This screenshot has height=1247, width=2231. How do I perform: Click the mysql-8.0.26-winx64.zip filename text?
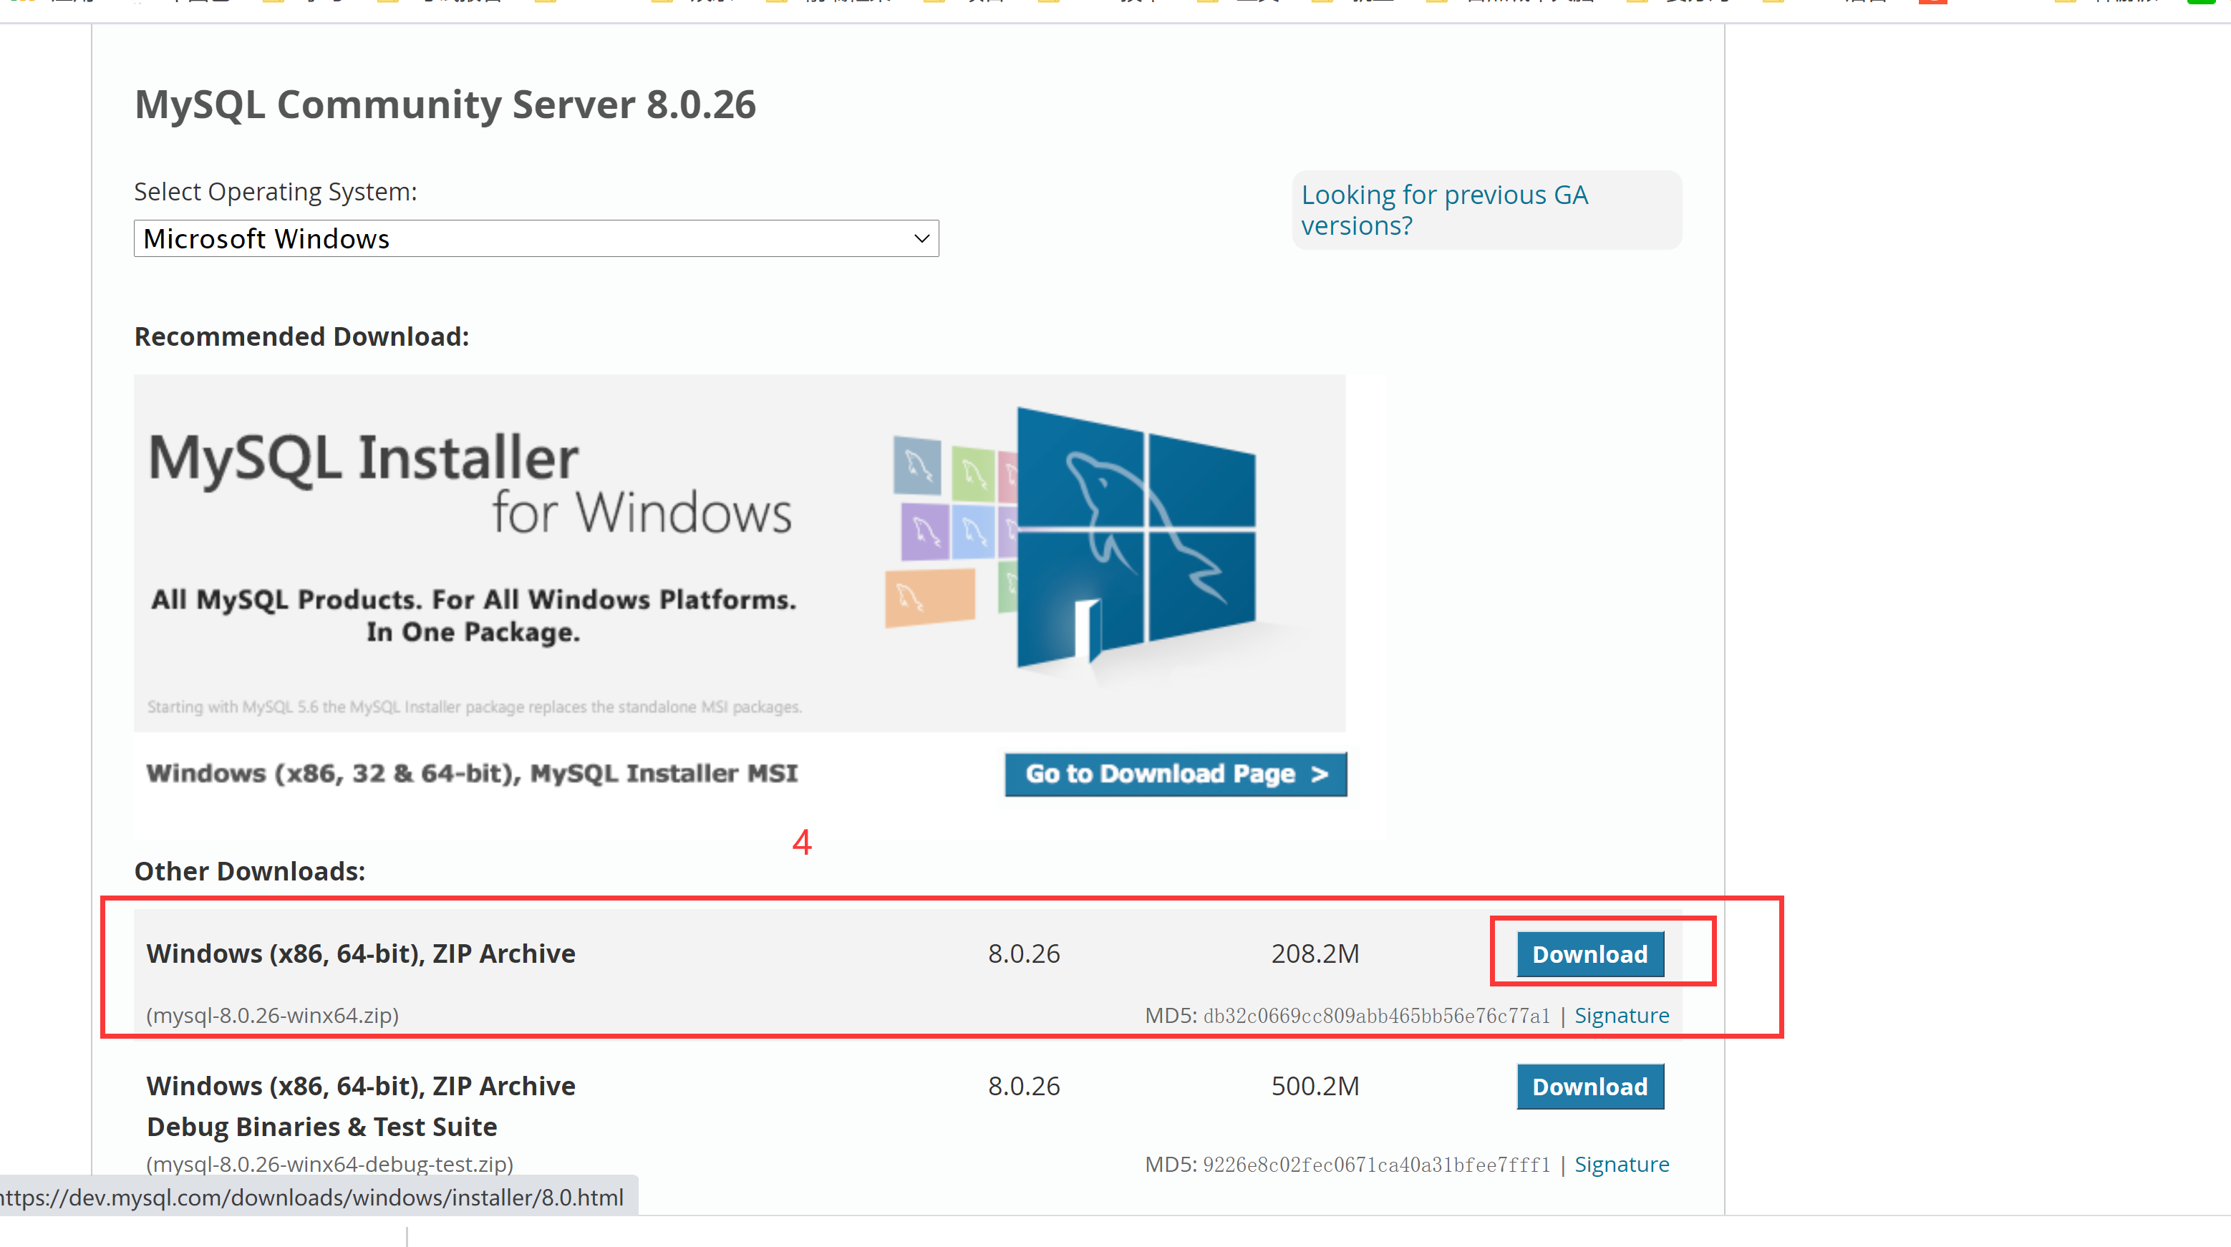272,1015
